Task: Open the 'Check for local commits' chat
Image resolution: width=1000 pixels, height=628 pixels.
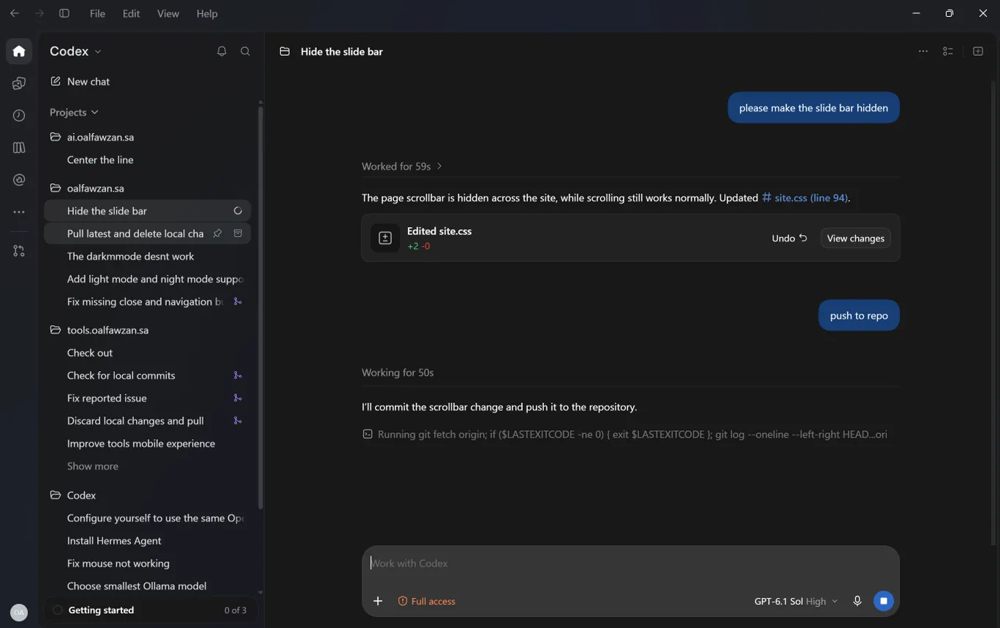Action: click(147, 375)
